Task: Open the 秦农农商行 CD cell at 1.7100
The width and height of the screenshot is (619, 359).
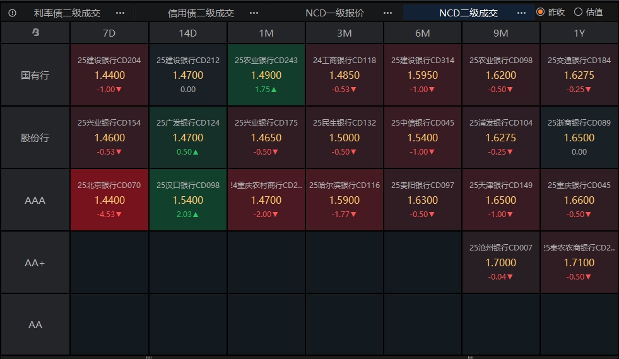Action: coord(579,262)
